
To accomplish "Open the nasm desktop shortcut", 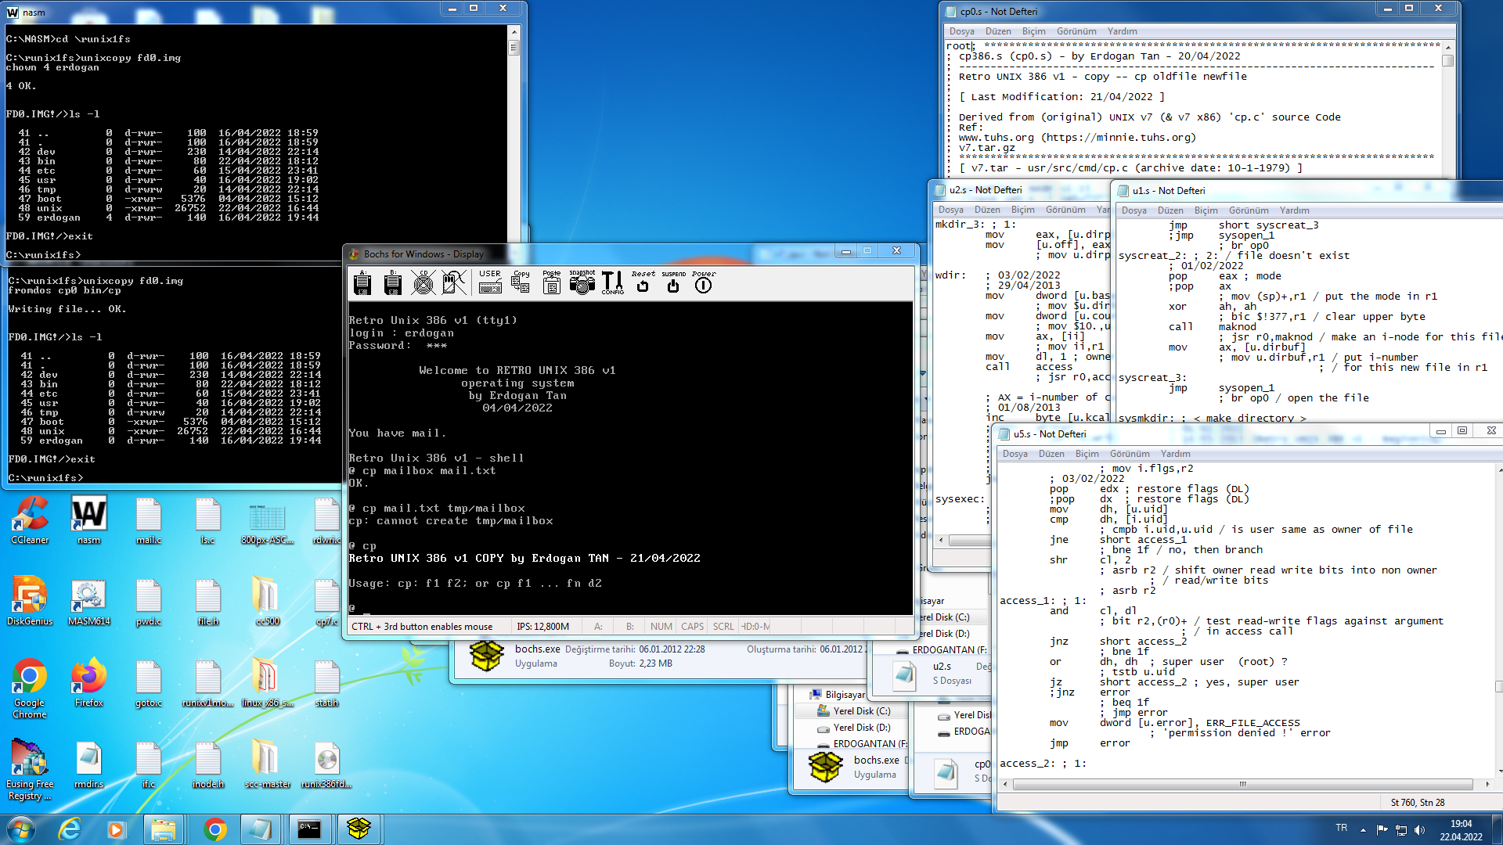I will pos(89,520).
